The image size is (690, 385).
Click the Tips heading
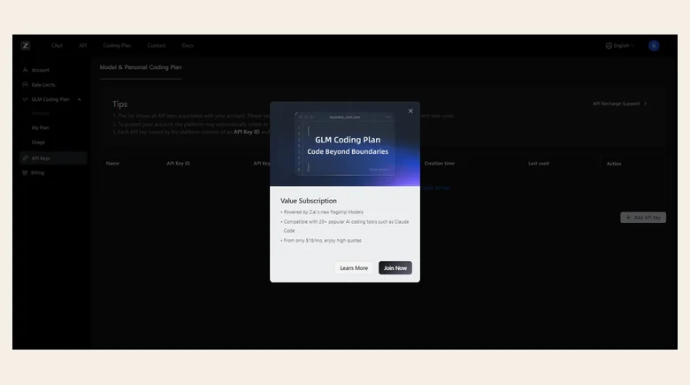[x=119, y=104]
